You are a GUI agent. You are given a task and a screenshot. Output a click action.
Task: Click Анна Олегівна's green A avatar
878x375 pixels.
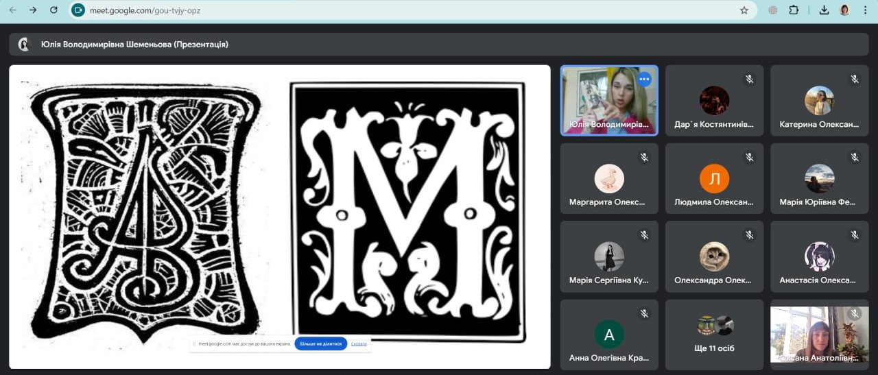(609, 335)
